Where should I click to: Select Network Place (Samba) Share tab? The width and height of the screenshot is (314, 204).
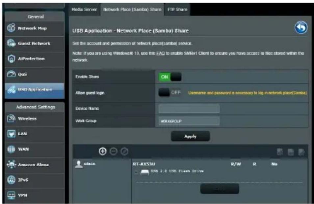(x=132, y=10)
